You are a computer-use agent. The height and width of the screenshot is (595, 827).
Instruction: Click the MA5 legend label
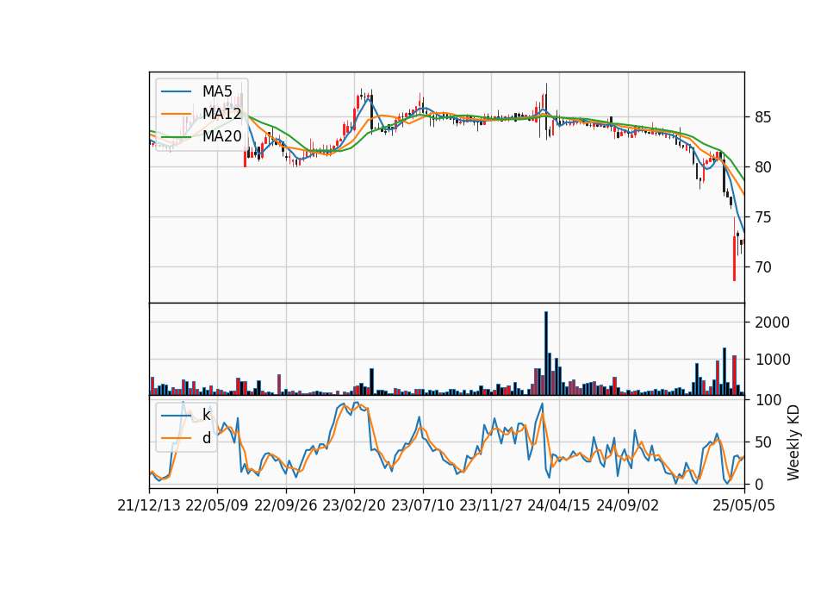click(217, 91)
